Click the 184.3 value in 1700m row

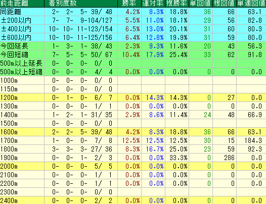(x=253, y=140)
